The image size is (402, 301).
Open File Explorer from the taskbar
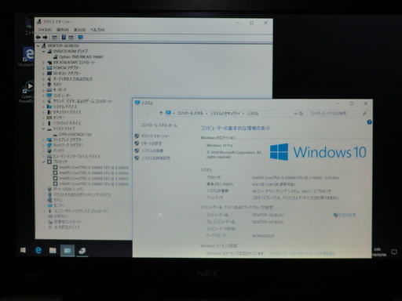point(53,251)
